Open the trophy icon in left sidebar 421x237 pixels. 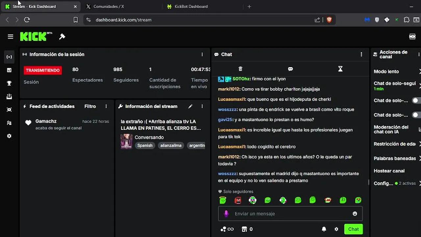9,83
